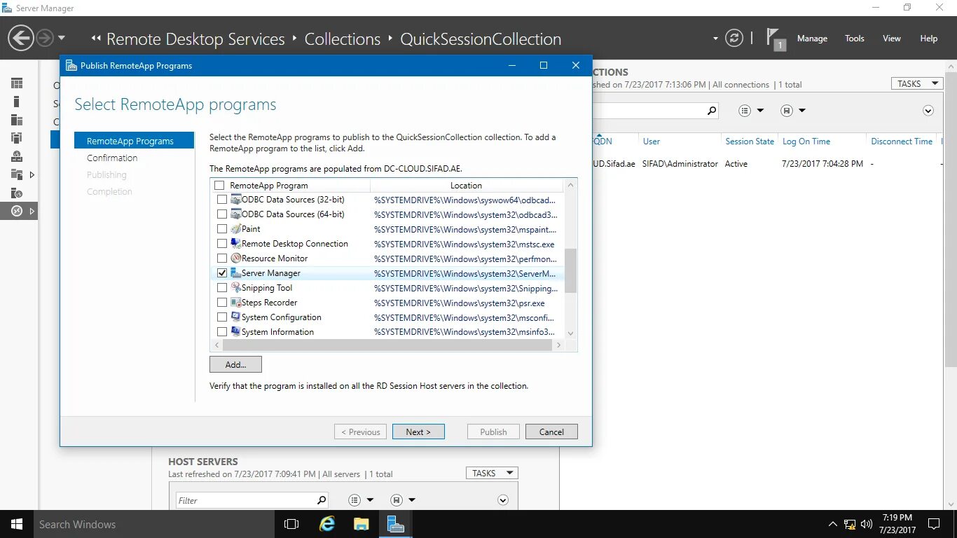Select the Confirmation wizard step

[x=112, y=158]
